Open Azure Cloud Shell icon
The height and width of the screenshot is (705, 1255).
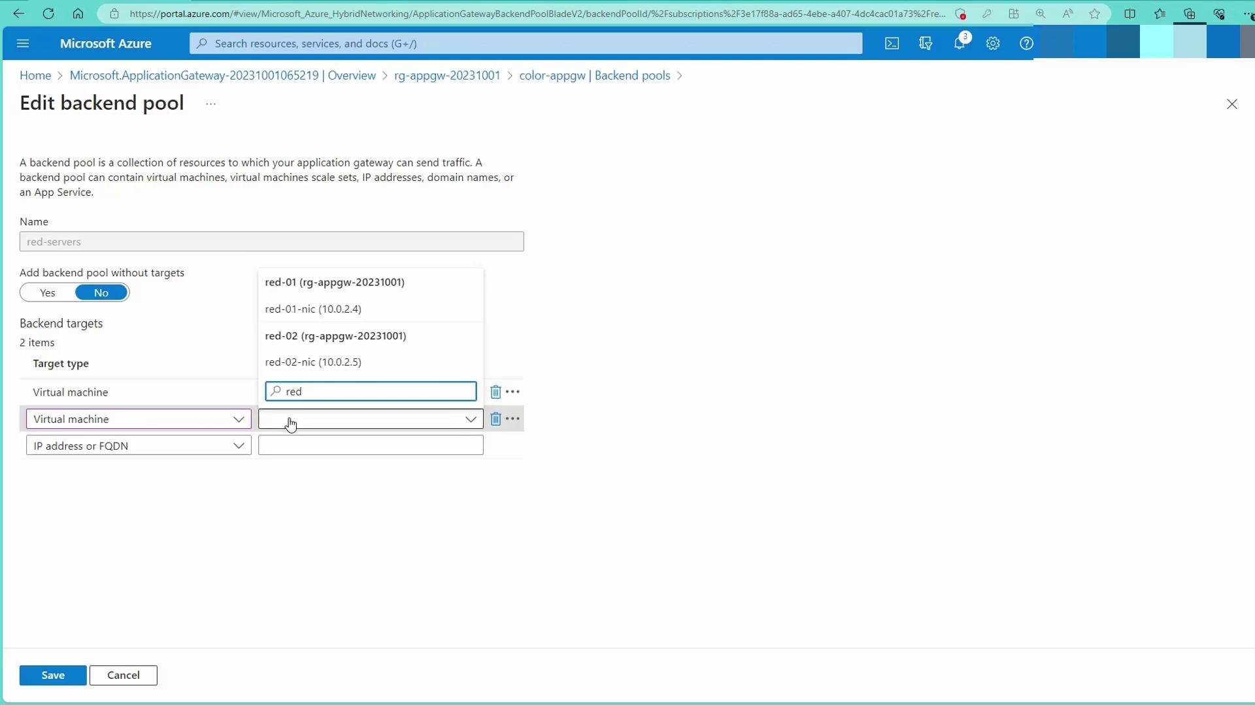click(x=892, y=44)
